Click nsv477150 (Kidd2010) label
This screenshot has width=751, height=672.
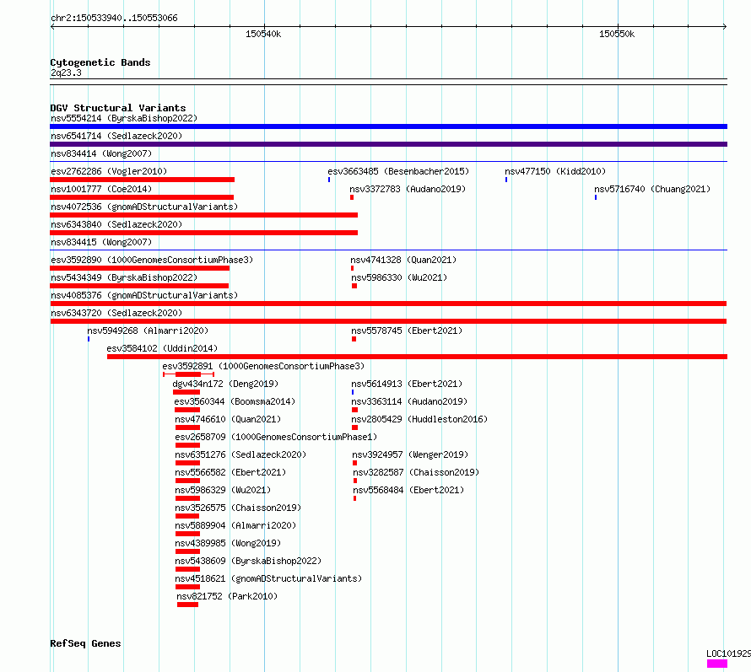click(555, 171)
